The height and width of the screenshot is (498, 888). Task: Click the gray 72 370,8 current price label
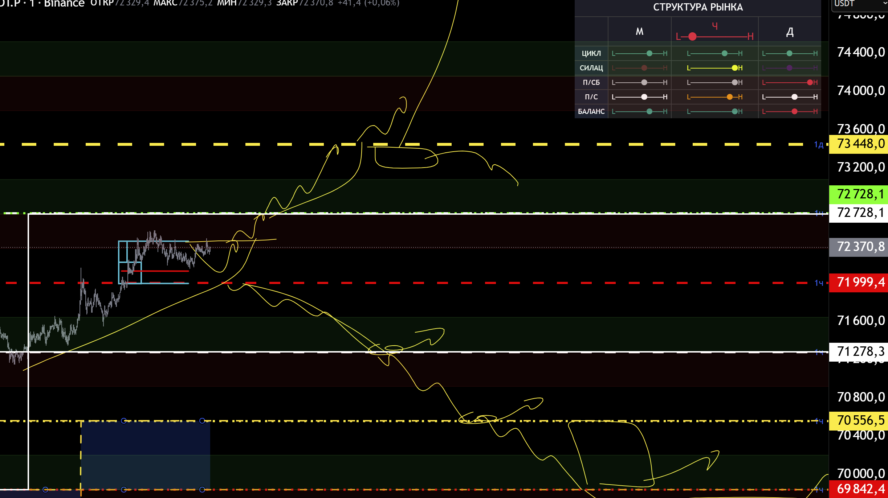(x=859, y=247)
